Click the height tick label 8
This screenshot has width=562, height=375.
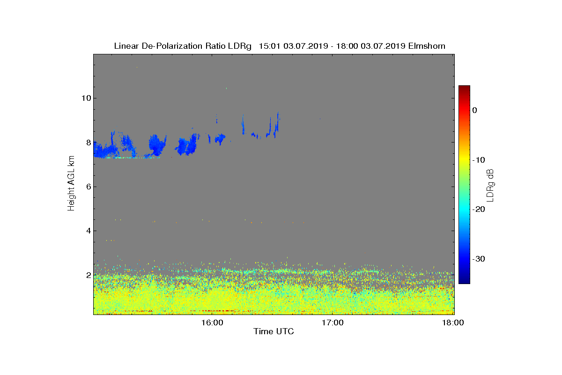88,142
